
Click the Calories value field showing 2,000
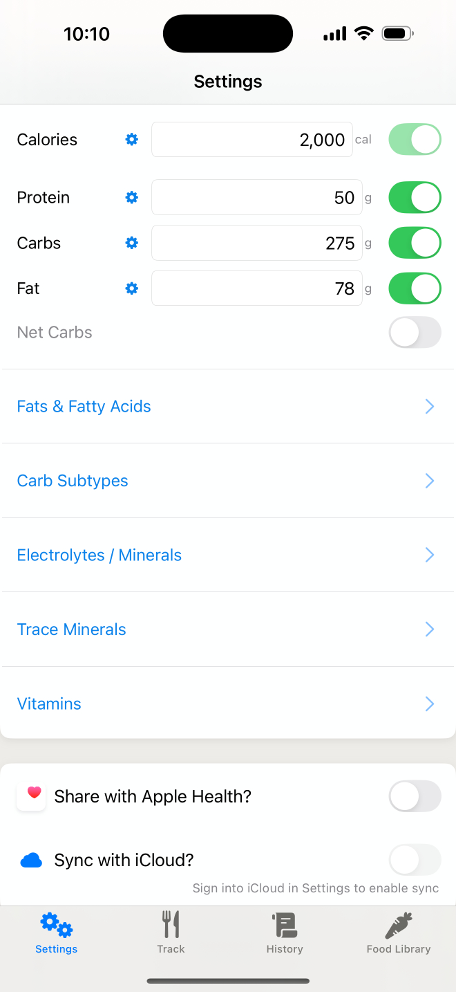tap(252, 140)
